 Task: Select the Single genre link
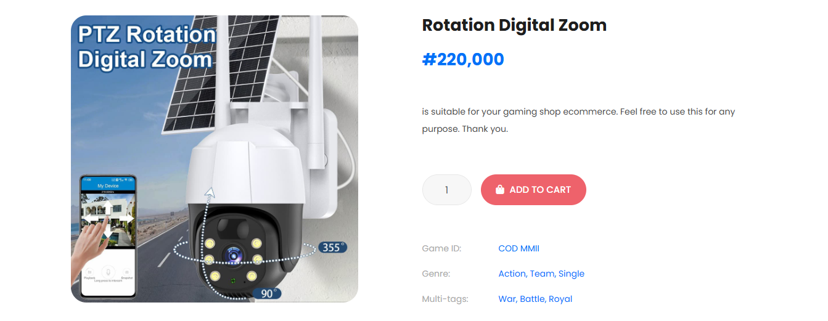(572, 274)
